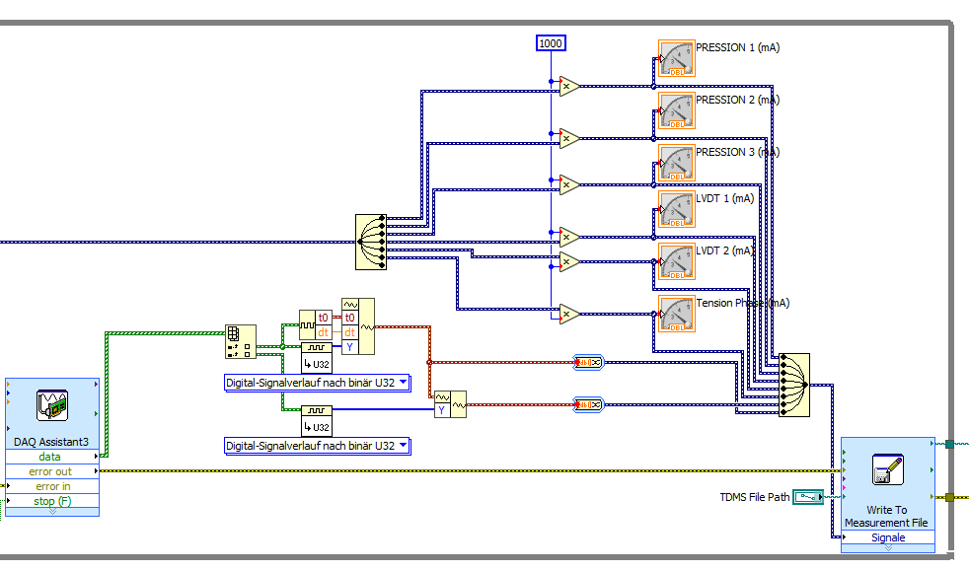Click the LVDT 2 (mA) gauge icon
The height and width of the screenshot is (571, 969).
[x=676, y=261]
